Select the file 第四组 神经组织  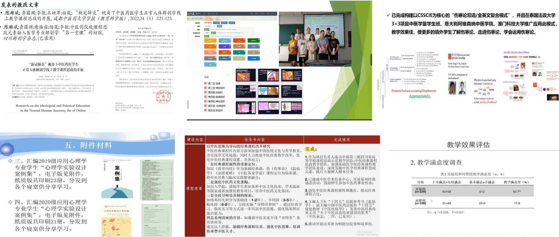(x=216, y=101)
